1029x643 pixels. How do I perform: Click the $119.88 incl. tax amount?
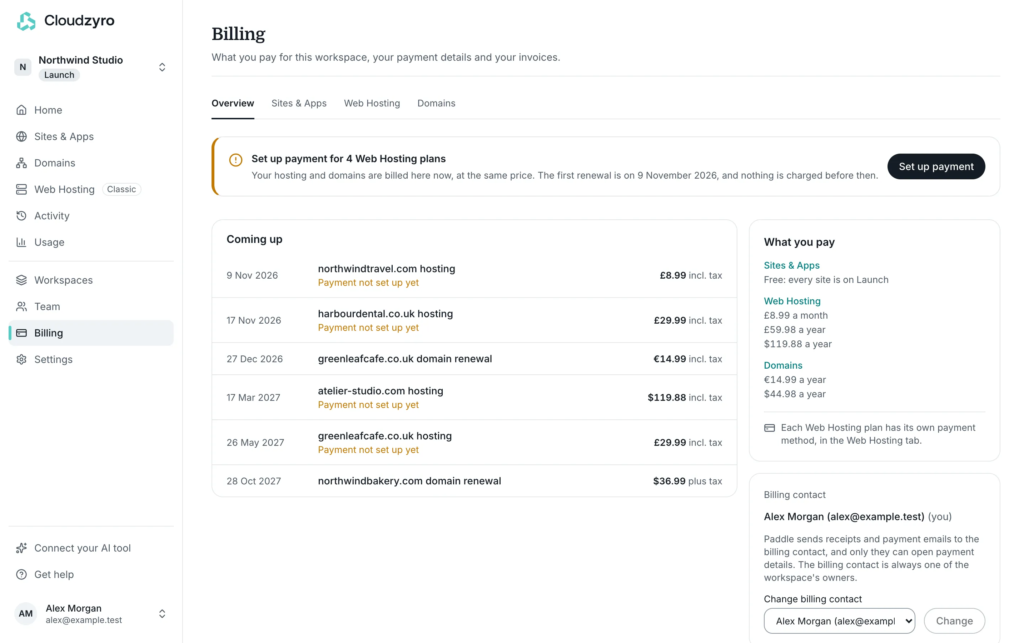(x=685, y=397)
